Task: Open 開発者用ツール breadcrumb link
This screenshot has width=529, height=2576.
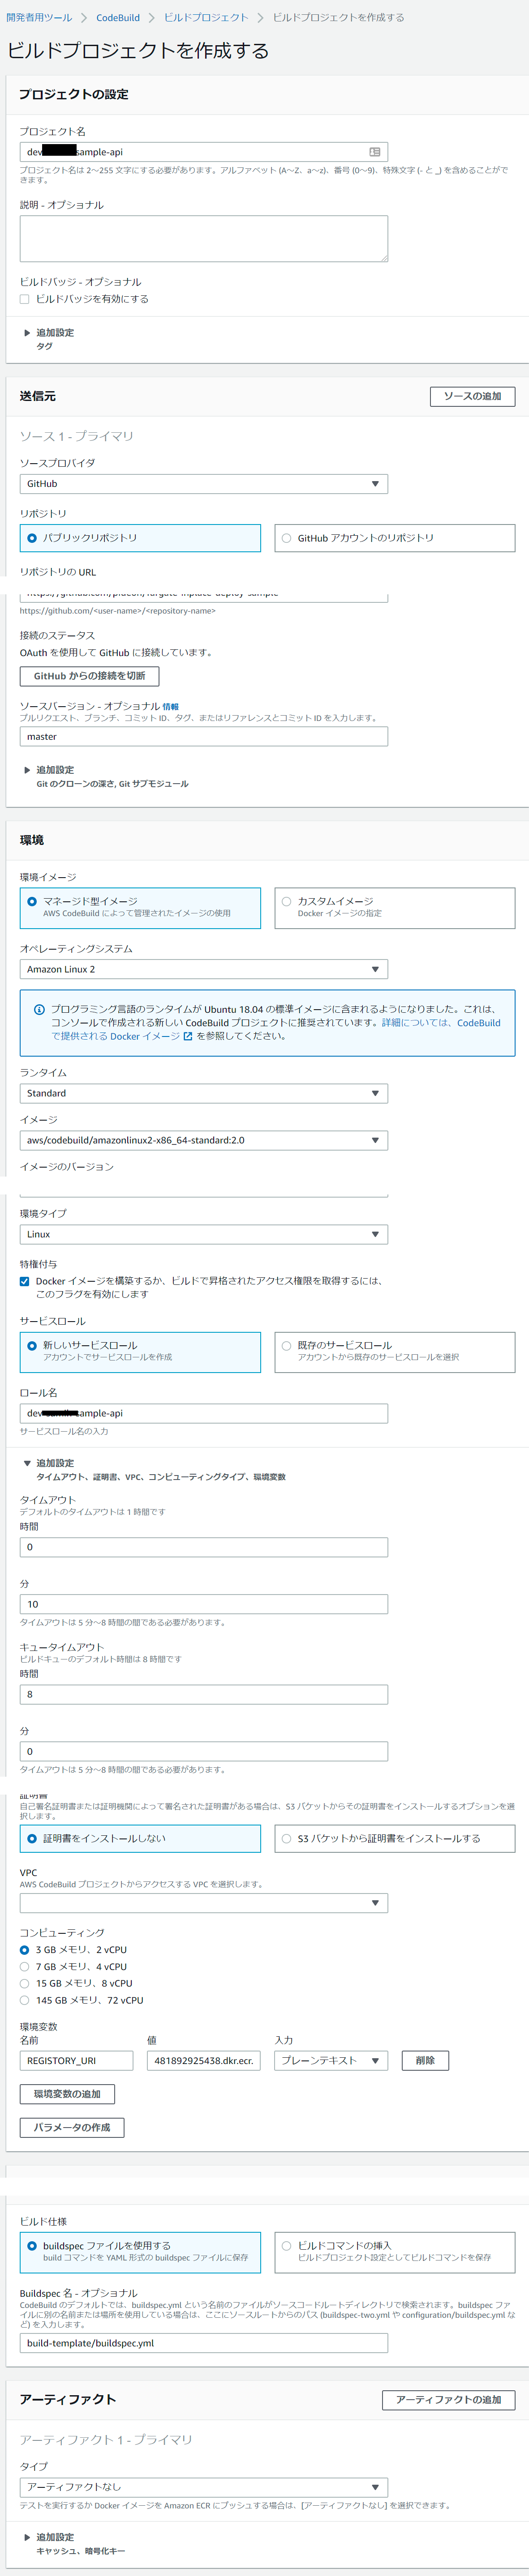Action: tap(39, 18)
